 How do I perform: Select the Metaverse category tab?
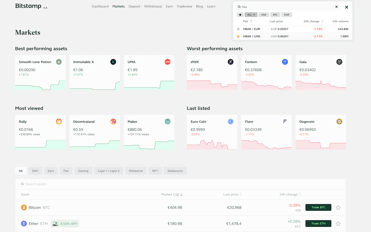click(x=136, y=171)
